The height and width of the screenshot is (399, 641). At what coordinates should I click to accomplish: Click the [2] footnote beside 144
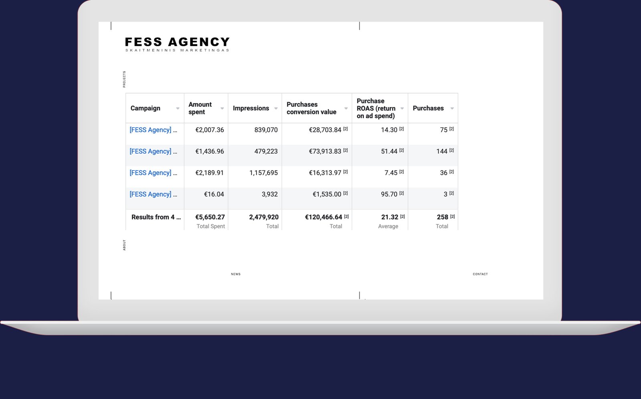(x=452, y=150)
